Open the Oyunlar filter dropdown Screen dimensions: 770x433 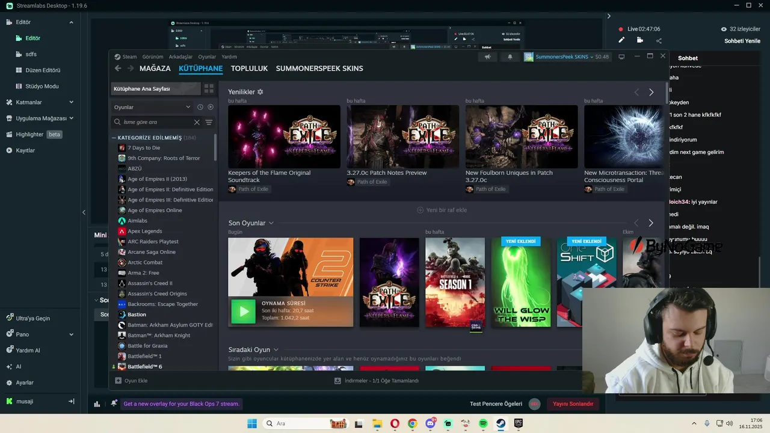152,107
